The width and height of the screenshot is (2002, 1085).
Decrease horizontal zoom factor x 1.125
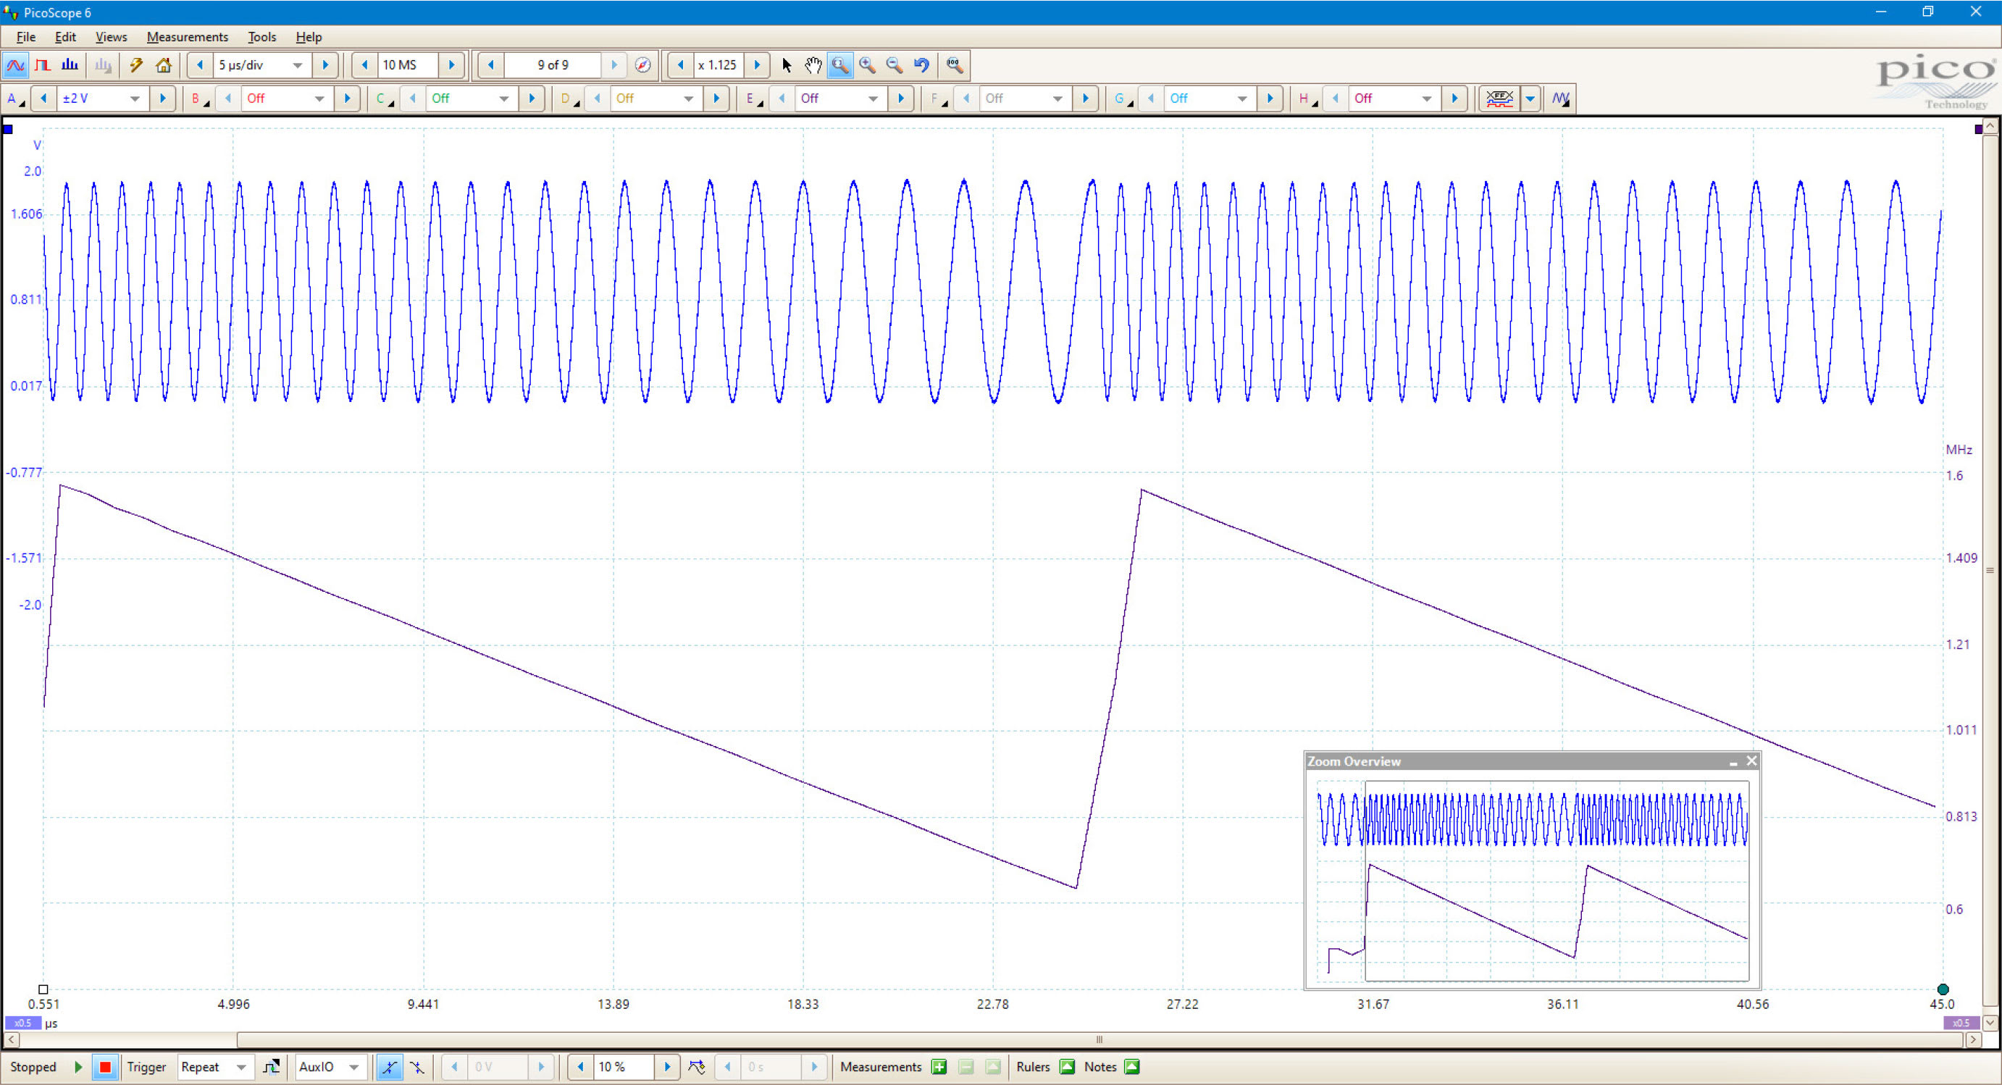coord(681,65)
